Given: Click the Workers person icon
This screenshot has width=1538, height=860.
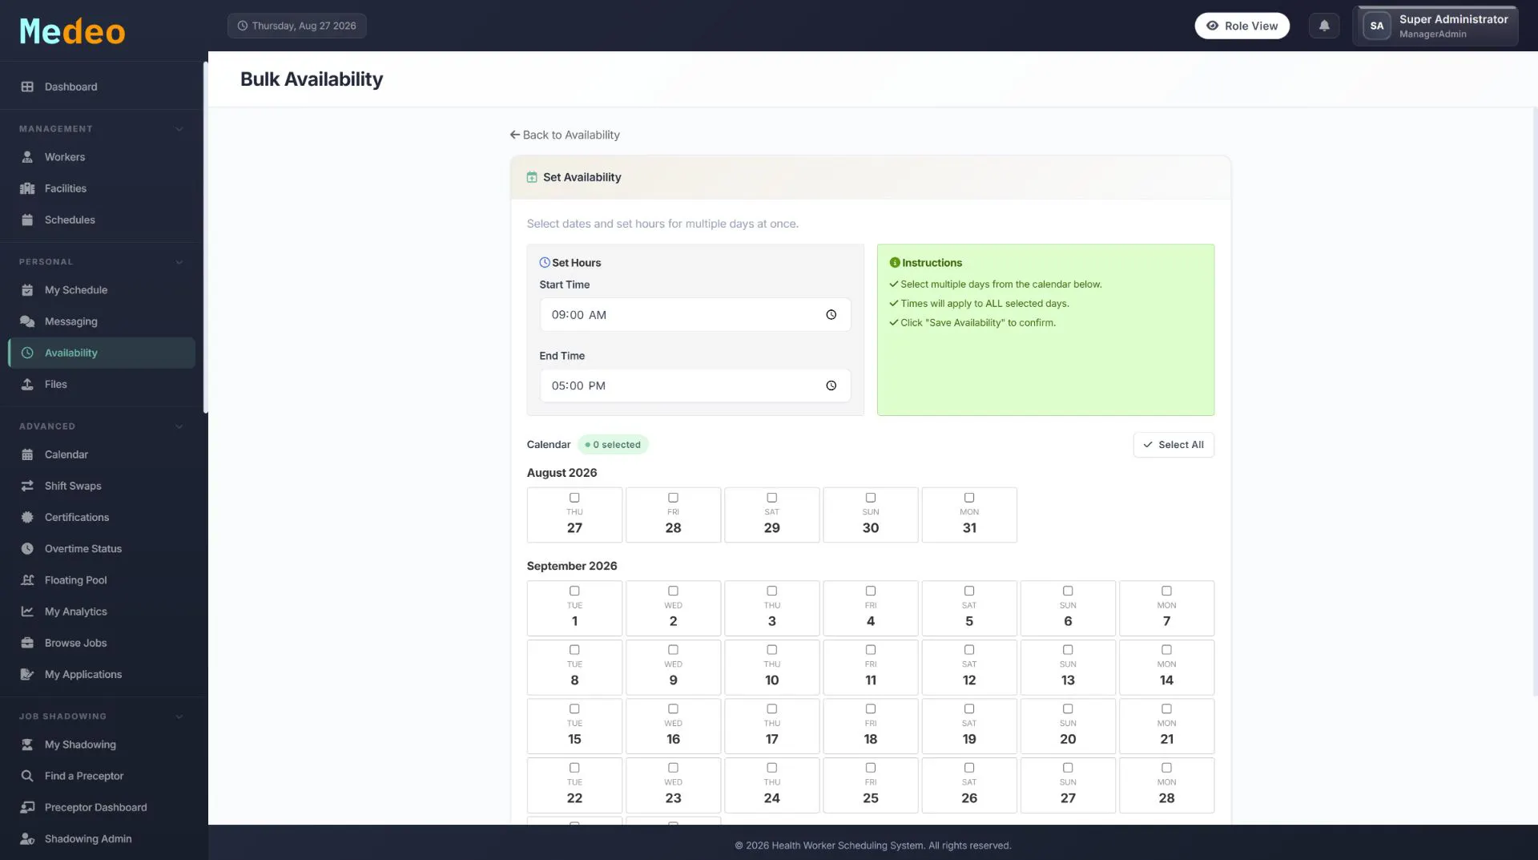Looking at the screenshot, I should pos(27,157).
